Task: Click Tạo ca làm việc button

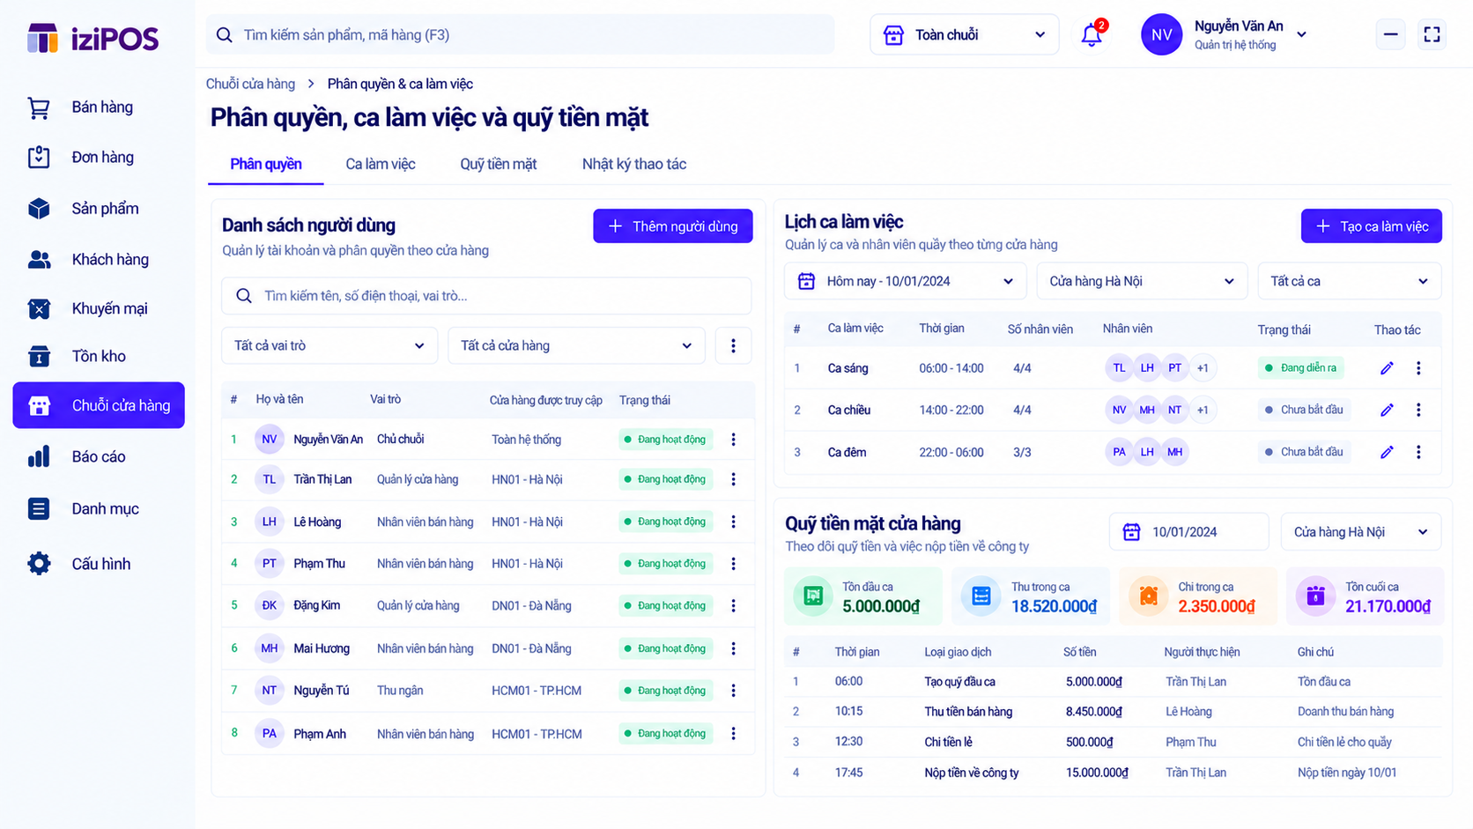Action: 1371,226
